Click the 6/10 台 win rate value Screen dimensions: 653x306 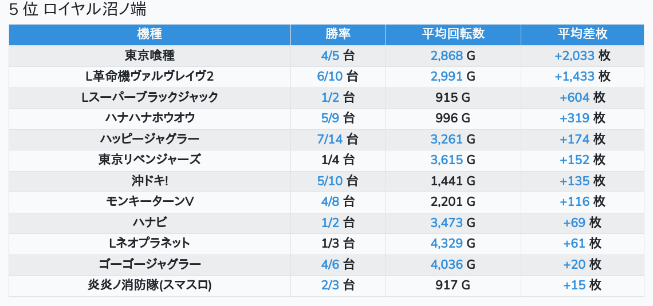pyautogui.click(x=337, y=76)
